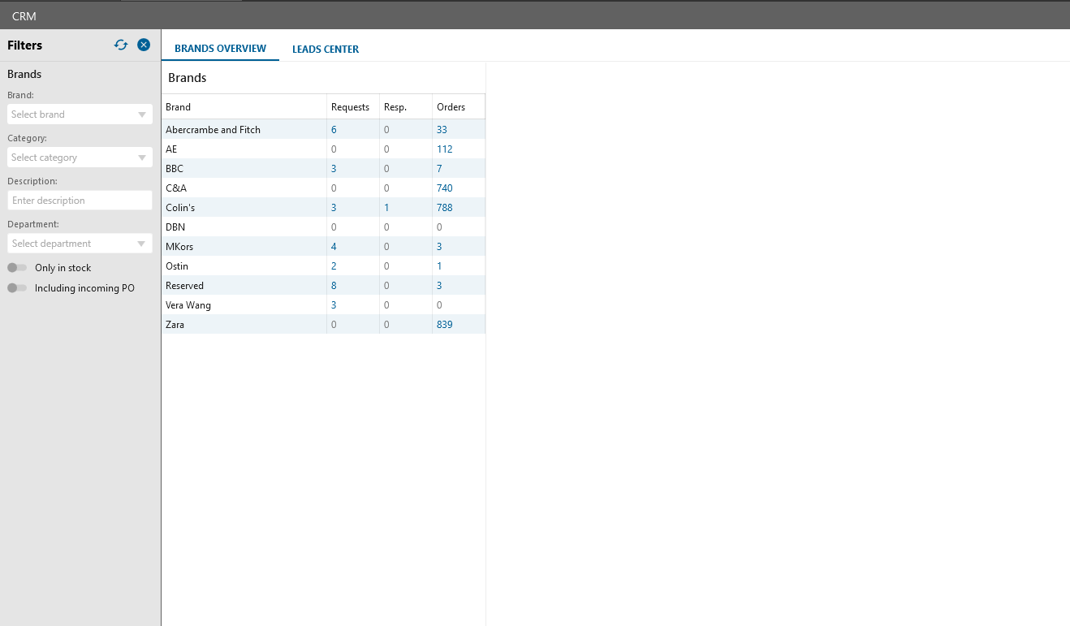Sort by the Resp. column header
1070x626 pixels.
pyautogui.click(x=406, y=107)
